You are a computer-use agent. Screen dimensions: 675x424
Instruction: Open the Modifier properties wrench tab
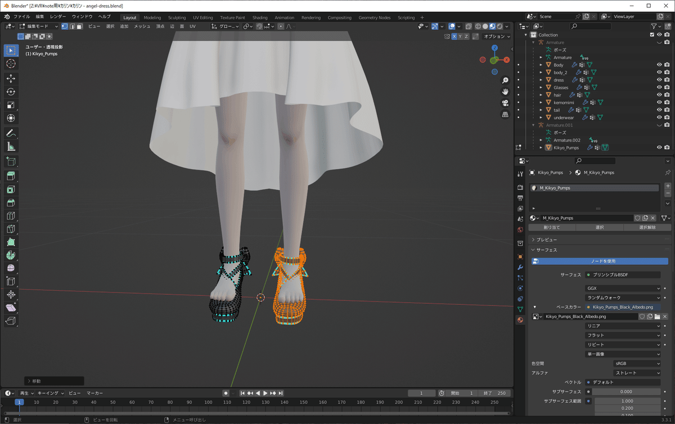520,267
